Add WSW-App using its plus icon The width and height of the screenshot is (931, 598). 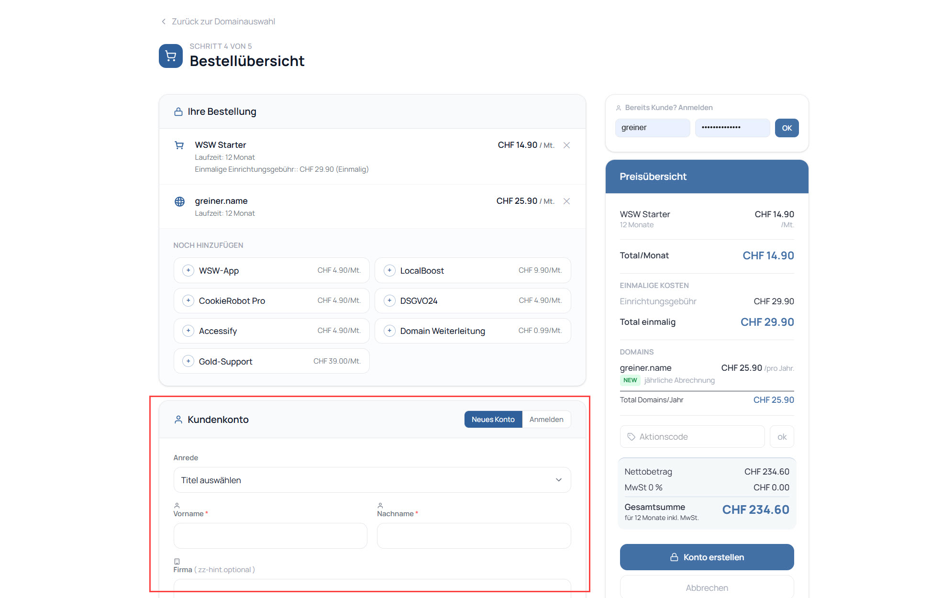click(x=188, y=270)
